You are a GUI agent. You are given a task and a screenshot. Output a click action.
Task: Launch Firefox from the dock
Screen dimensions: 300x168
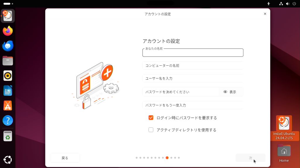click(x=8, y=31)
